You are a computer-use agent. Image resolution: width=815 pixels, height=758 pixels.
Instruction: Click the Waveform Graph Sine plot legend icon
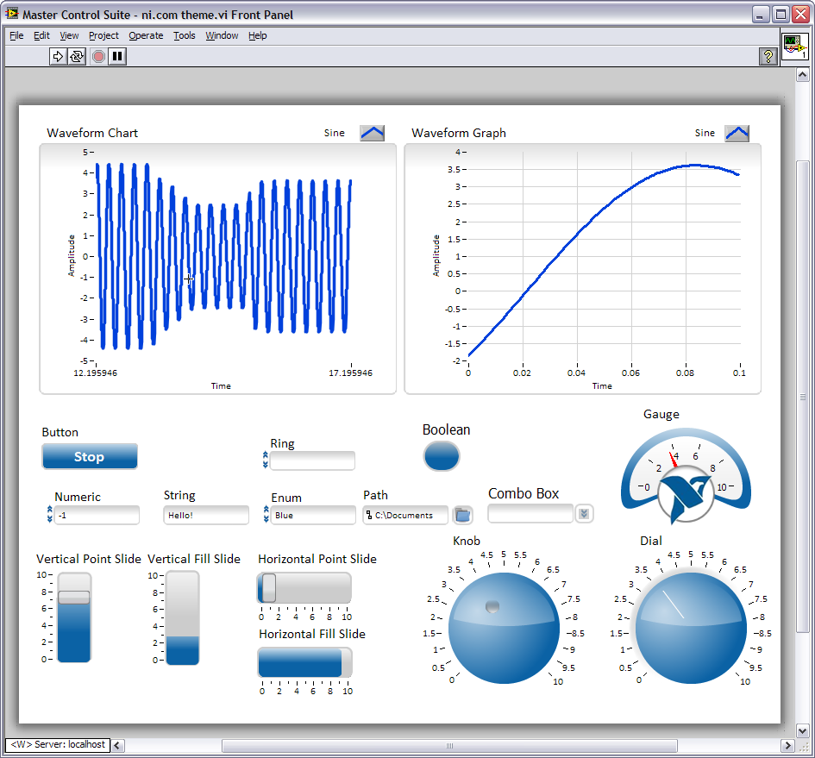[737, 133]
